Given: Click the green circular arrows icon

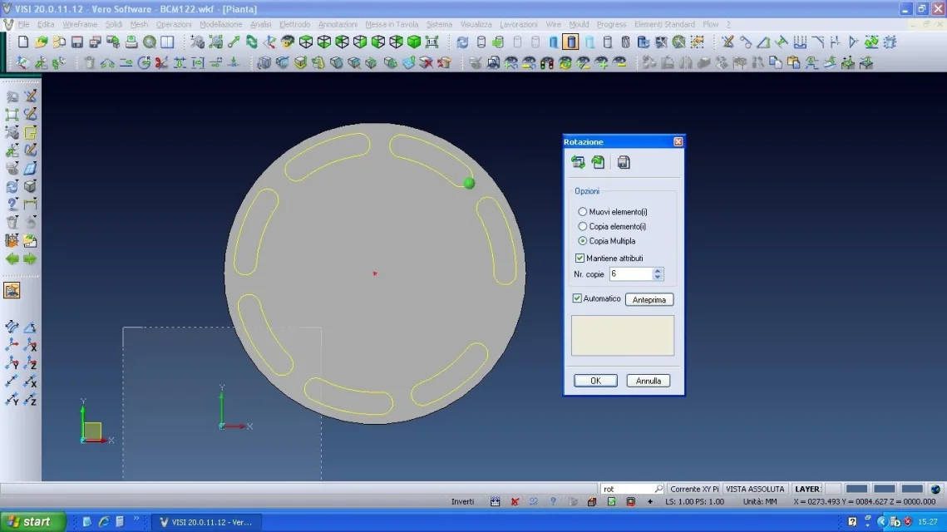Looking at the screenshot, I should [251, 42].
